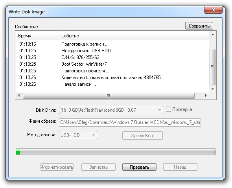Click the vertical scrollbar thumb in log

pyautogui.click(x=213, y=67)
